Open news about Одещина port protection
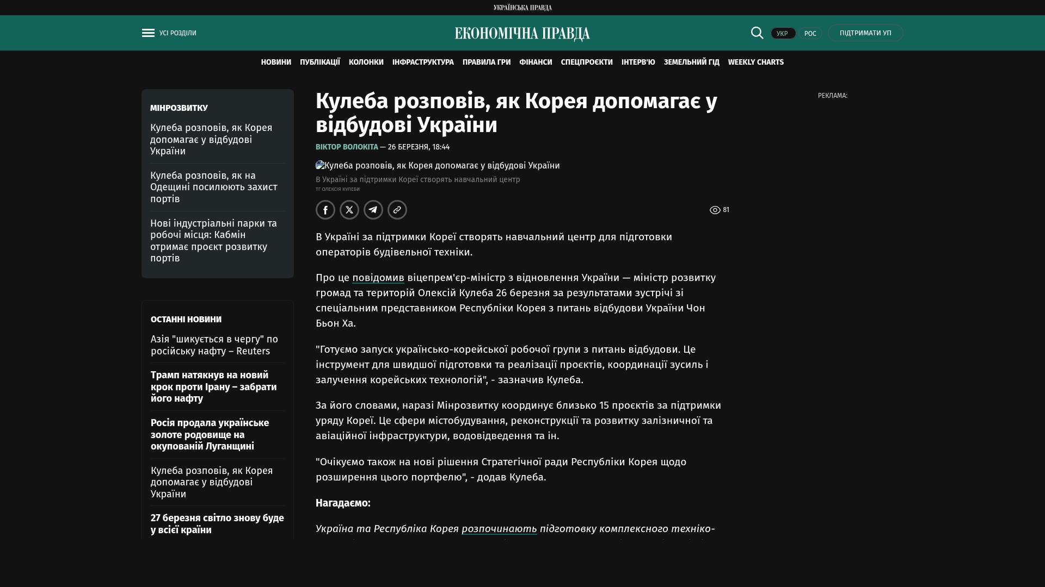 [213, 187]
